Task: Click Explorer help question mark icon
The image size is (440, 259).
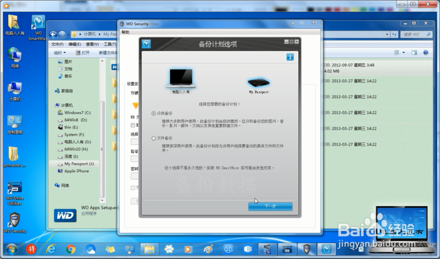Action: pos(425,53)
